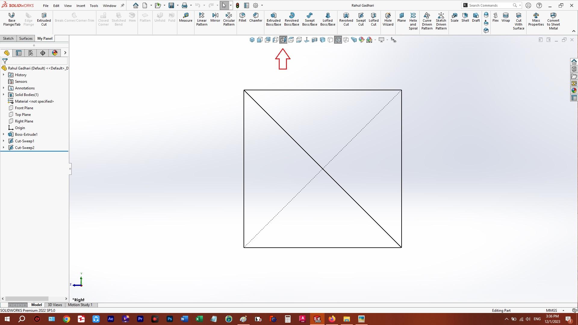Insert a reference Plane

click(401, 17)
